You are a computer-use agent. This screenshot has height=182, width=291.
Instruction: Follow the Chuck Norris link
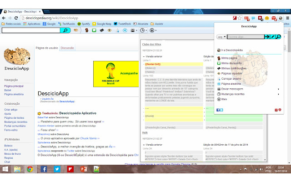click(89, 138)
